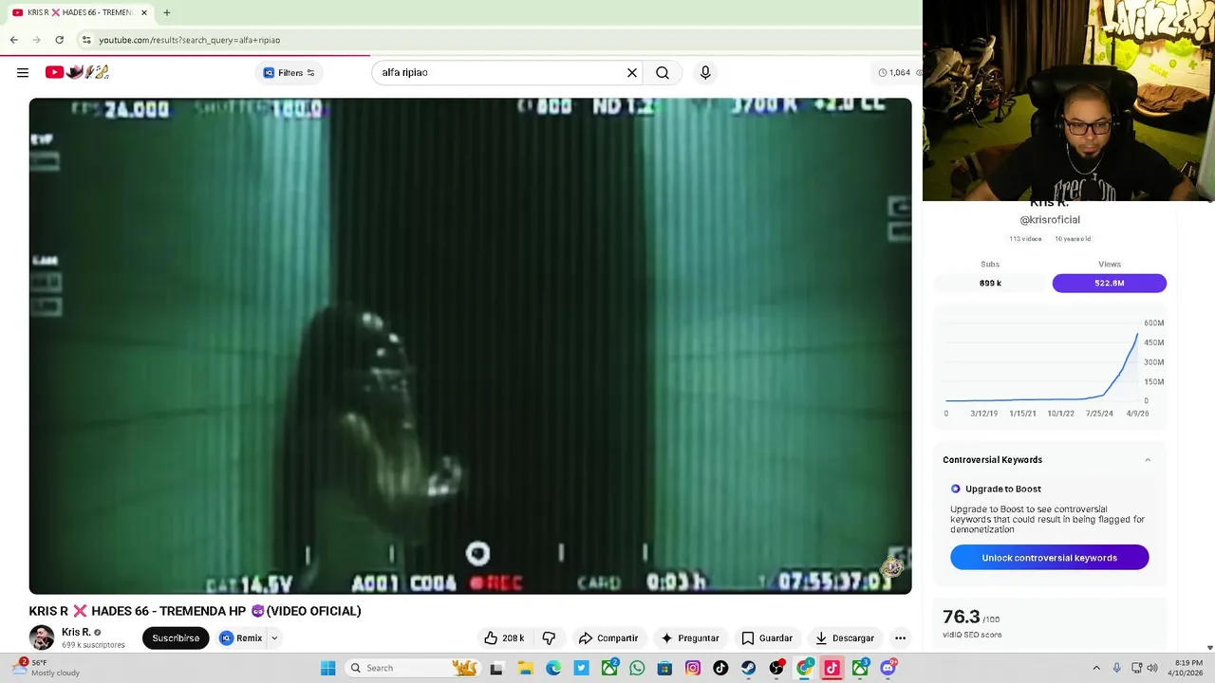Select the KRIS R HADES 66 browser tab
The width and height of the screenshot is (1215, 683).
[80, 12]
